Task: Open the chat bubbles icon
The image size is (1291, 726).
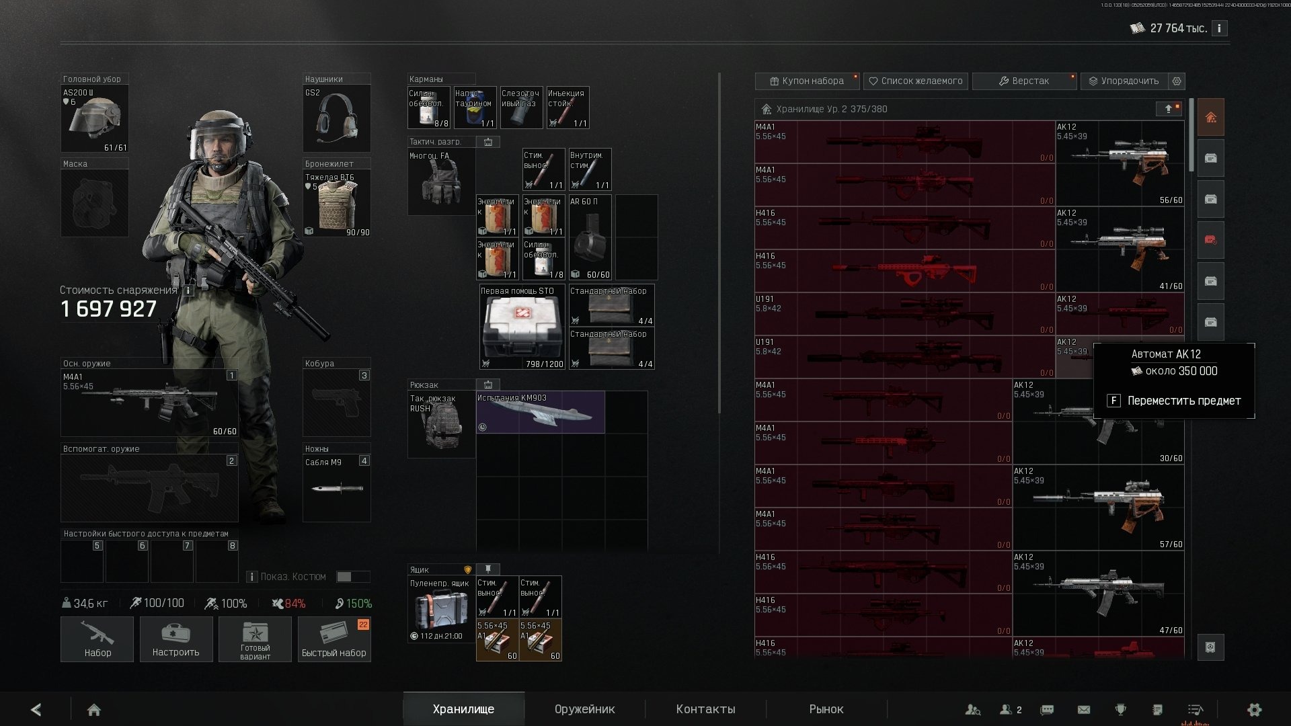Action: point(1047,709)
